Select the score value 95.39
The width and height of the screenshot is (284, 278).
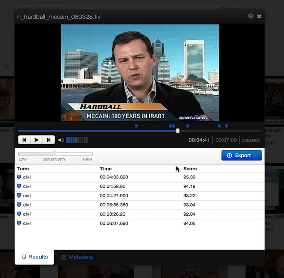coord(189,177)
